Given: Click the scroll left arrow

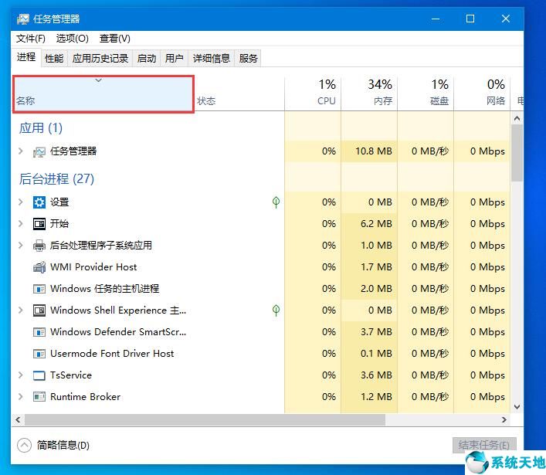Looking at the screenshot, I should (x=18, y=419).
